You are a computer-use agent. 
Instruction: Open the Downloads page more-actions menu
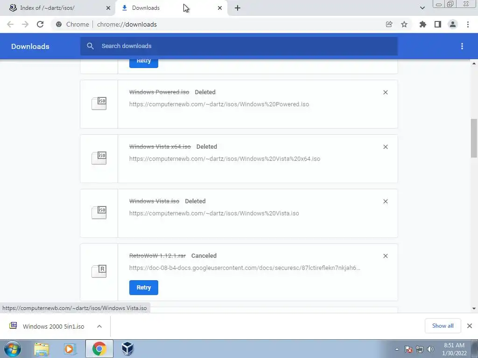[462, 46]
